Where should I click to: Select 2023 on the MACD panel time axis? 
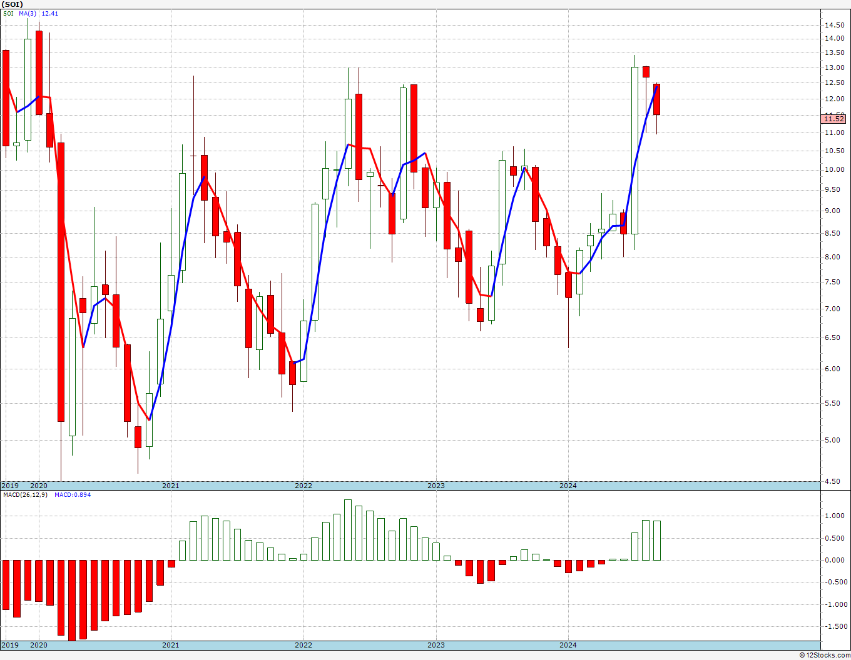(436, 645)
